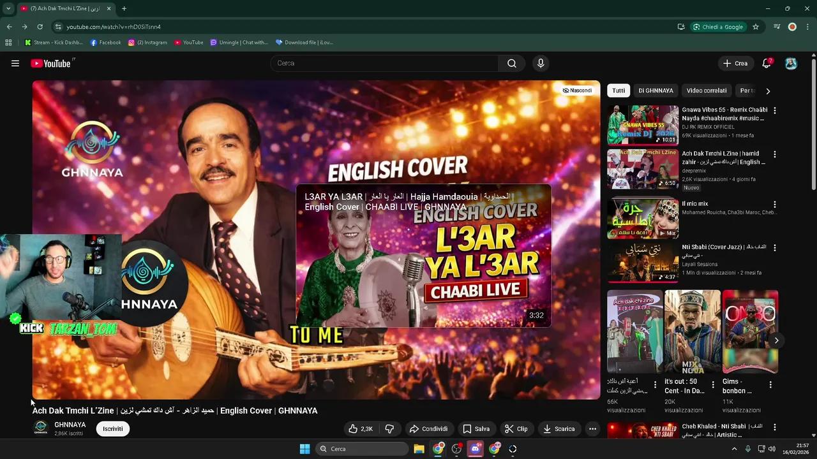Bookmark this page with the star

click(x=756, y=27)
